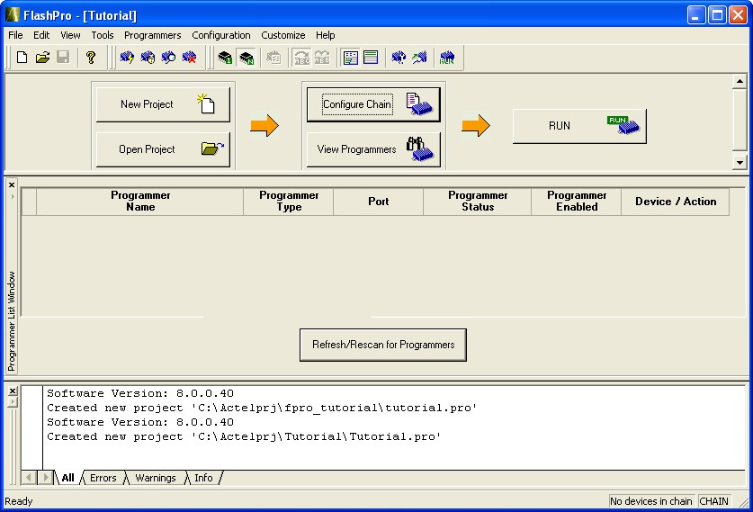This screenshot has height=512, width=753.
Task: Switch to the All log tab
Action: click(67, 478)
